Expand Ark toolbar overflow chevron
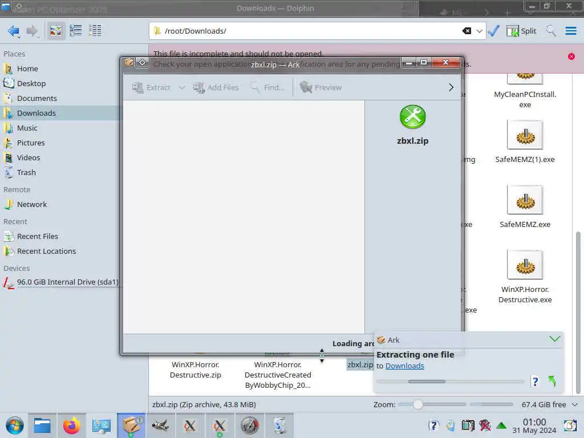The width and height of the screenshot is (584, 438). click(x=451, y=87)
